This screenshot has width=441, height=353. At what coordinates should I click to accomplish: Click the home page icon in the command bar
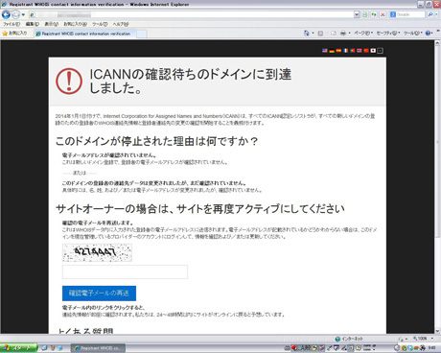(x=307, y=34)
